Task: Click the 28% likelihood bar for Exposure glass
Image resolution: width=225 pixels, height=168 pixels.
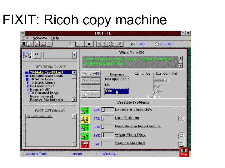Action: click(108, 110)
